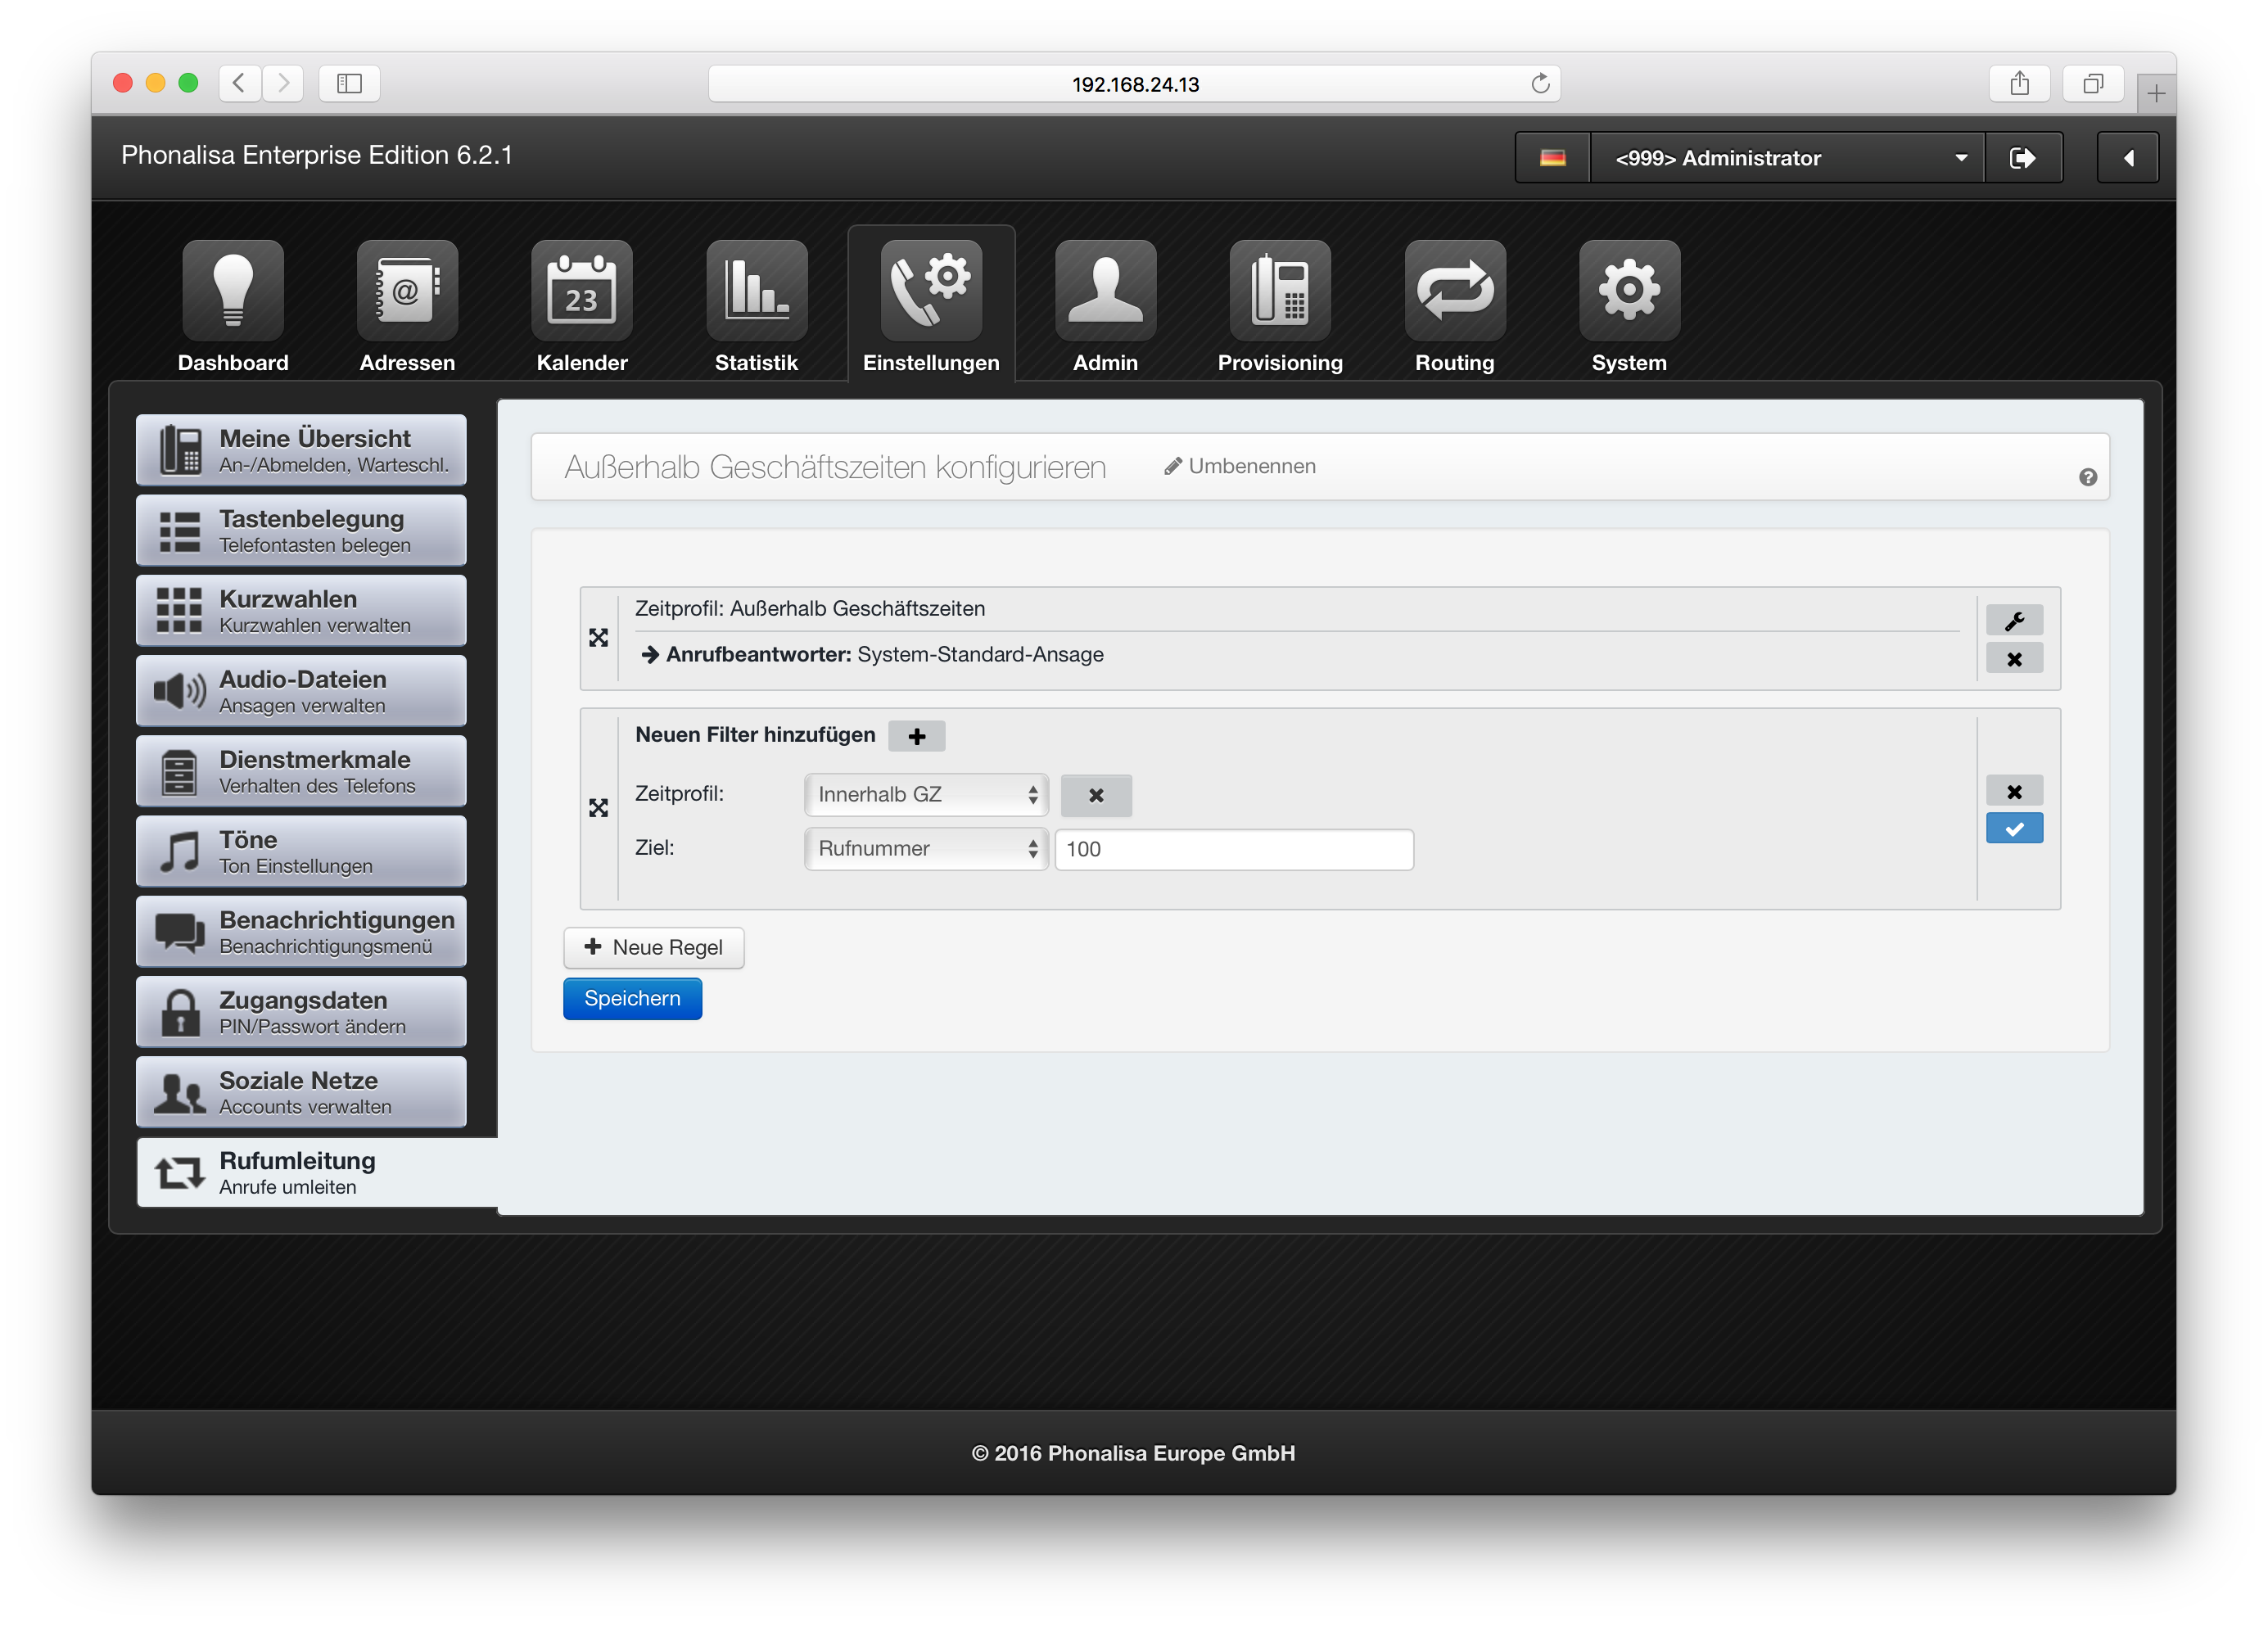Click the Neue Regel button
The height and width of the screenshot is (1626, 2268).
pyautogui.click(x=653, y=947)
